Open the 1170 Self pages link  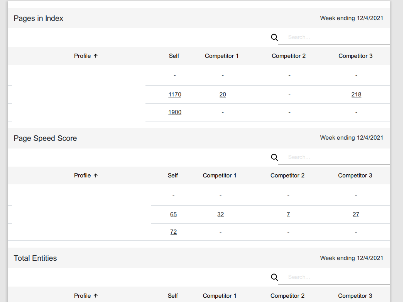coord(175,95)
